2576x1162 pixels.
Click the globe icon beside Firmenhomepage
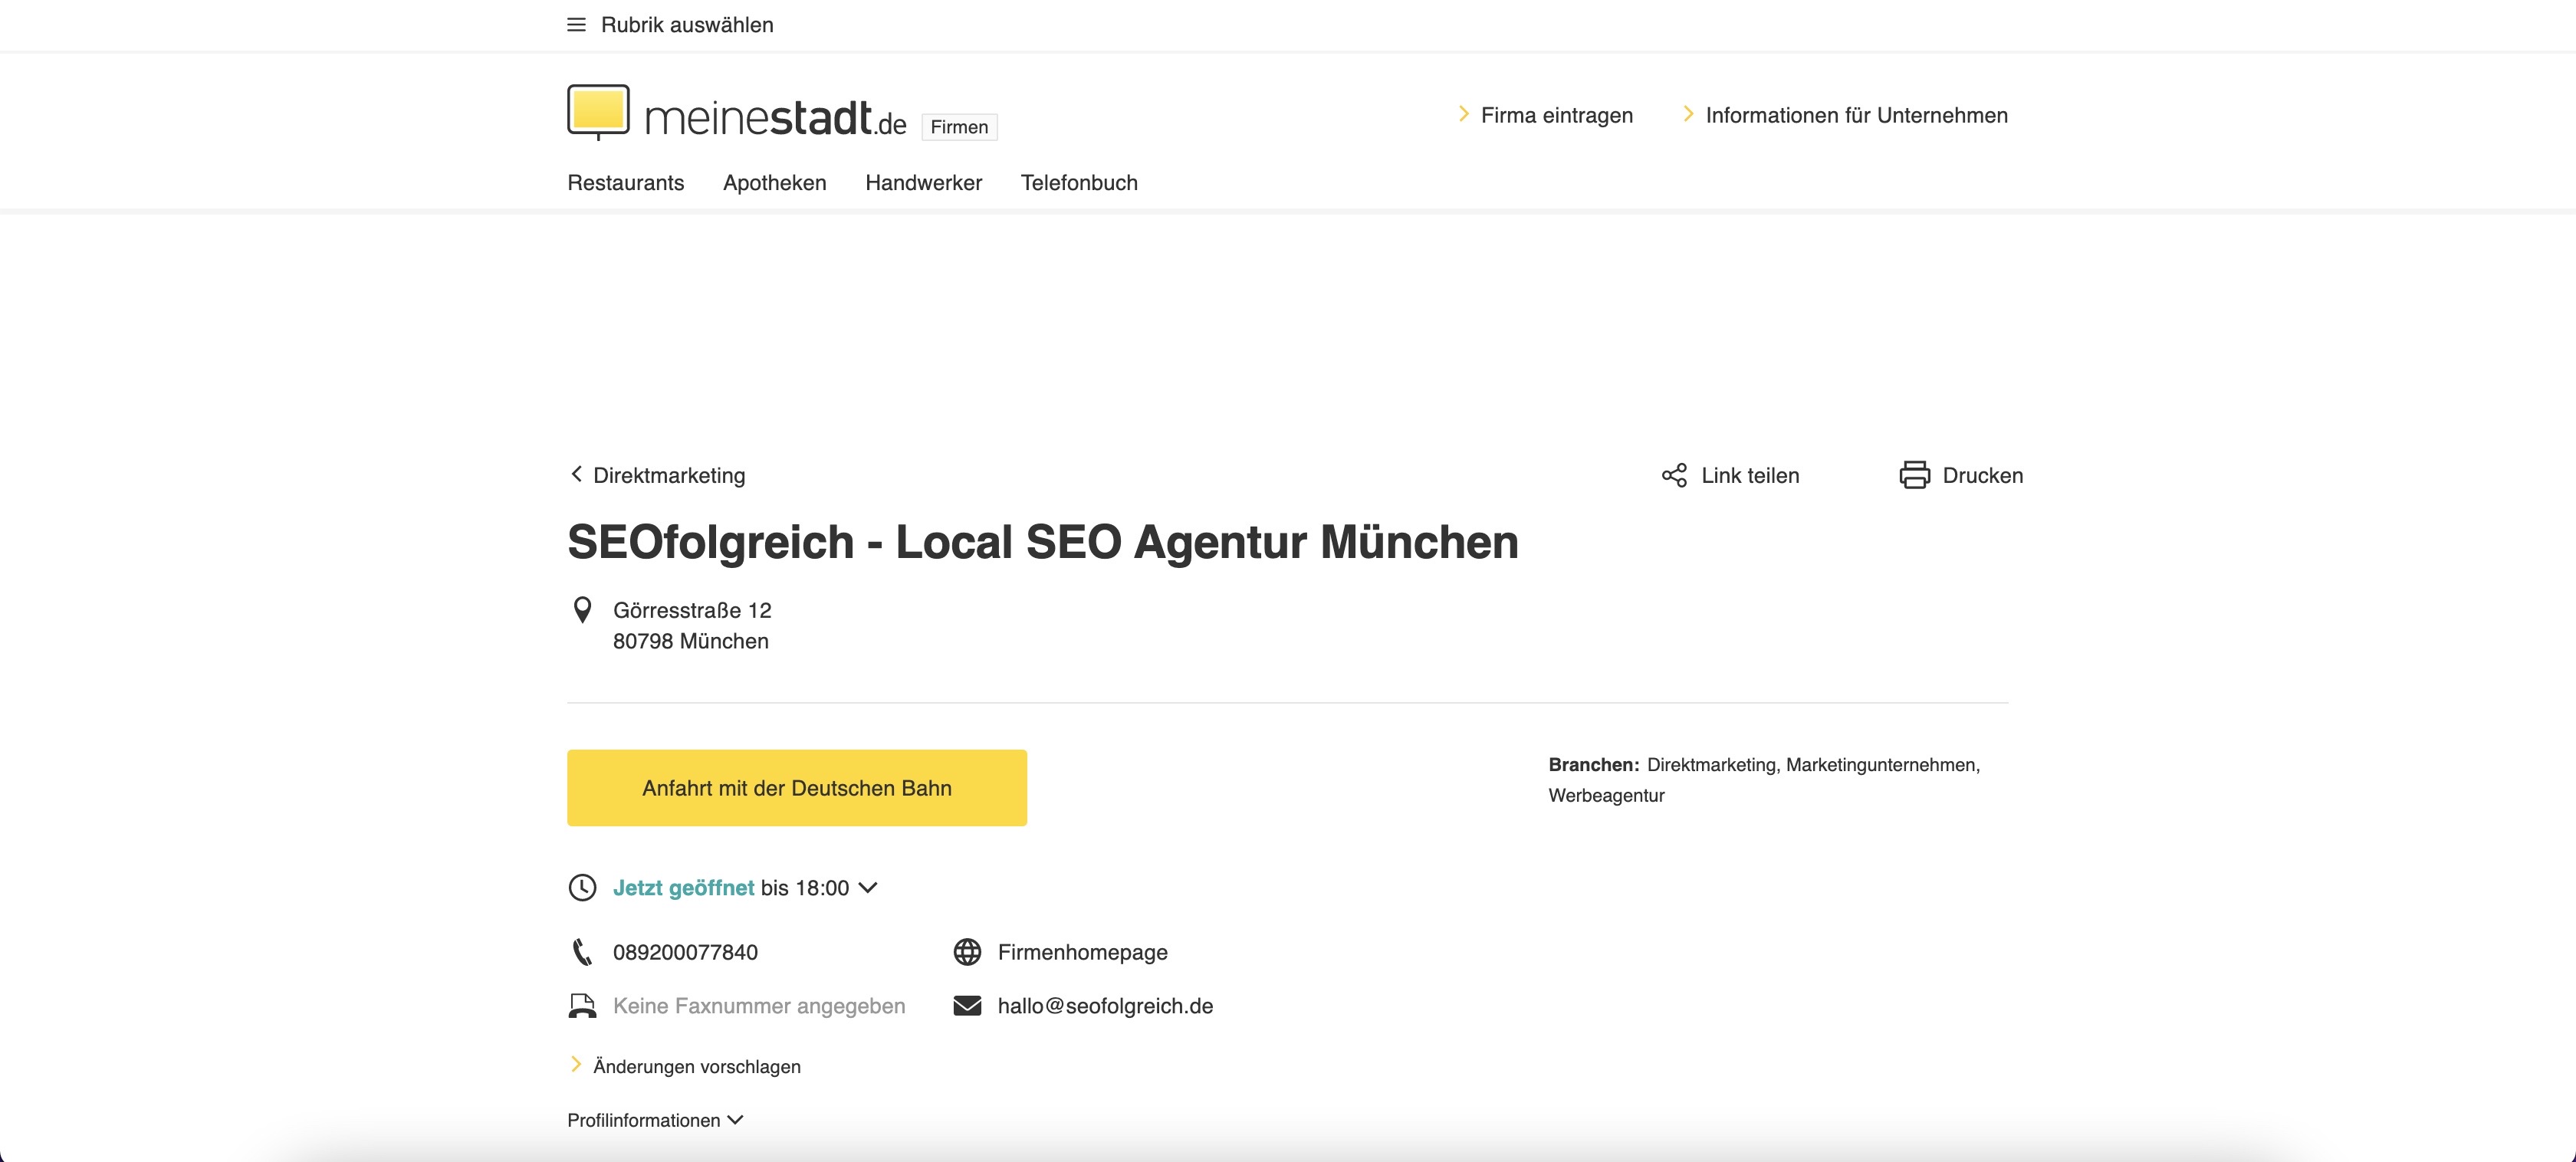pos(967,952)
